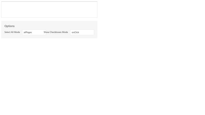Click inside the empty data grid area

49,9
